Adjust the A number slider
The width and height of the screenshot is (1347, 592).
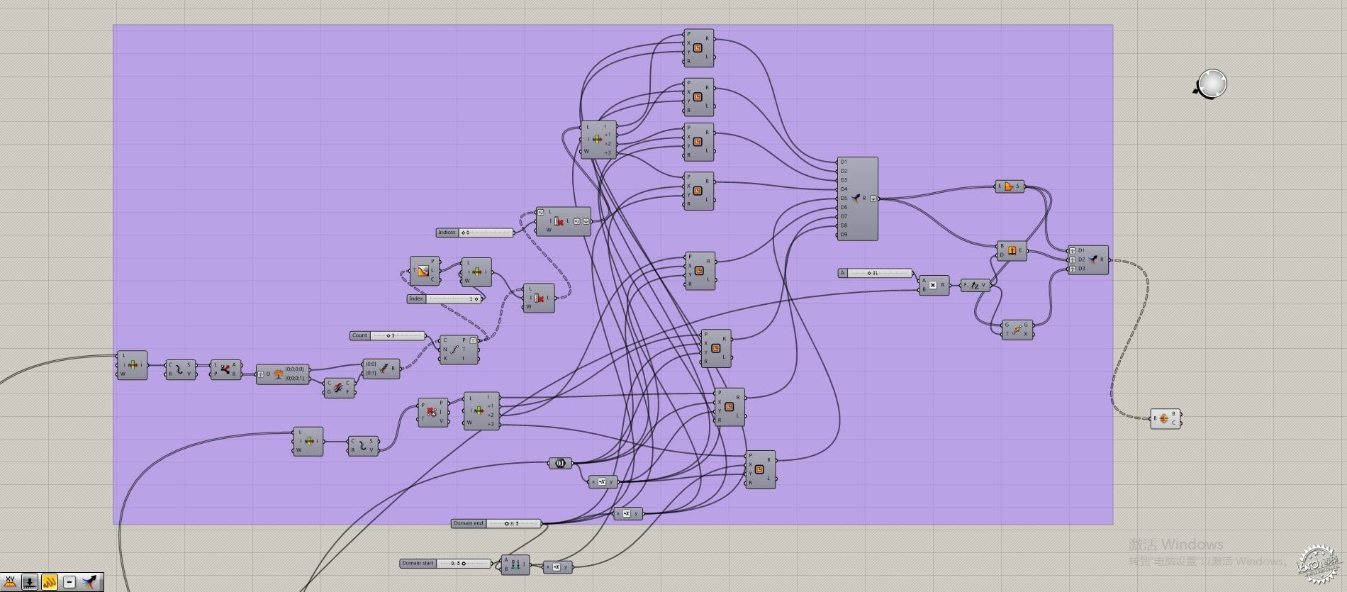click(x=876, y=273)
